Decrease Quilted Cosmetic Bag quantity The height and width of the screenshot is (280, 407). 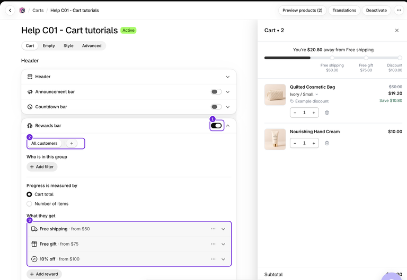click(295, 113)
